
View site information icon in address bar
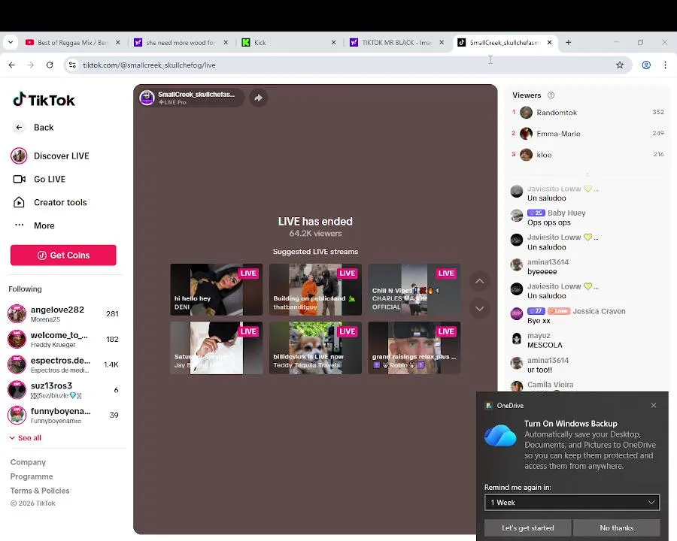(x=72, y=65)
